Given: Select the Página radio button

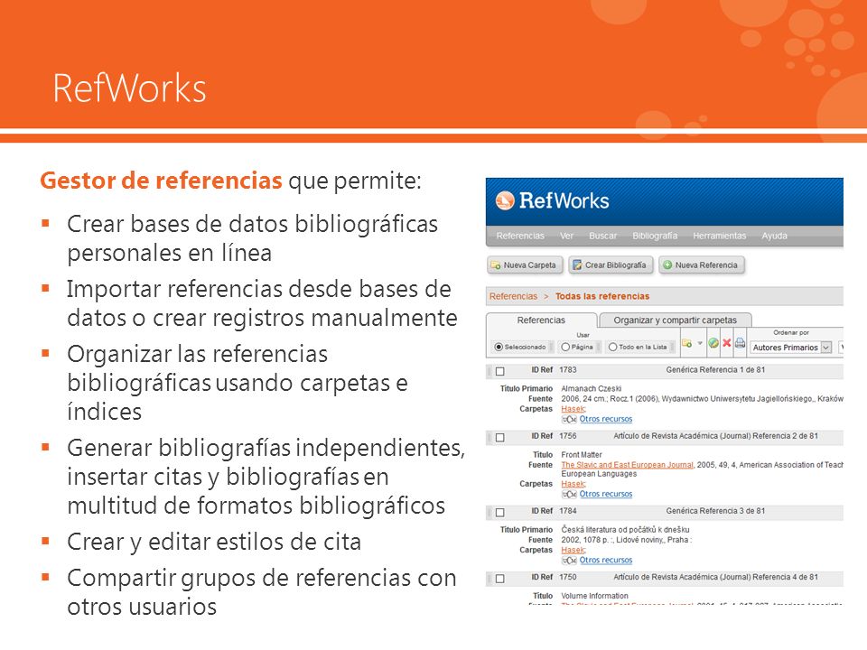Looking at the screenshot, I should tap(565, 347).
